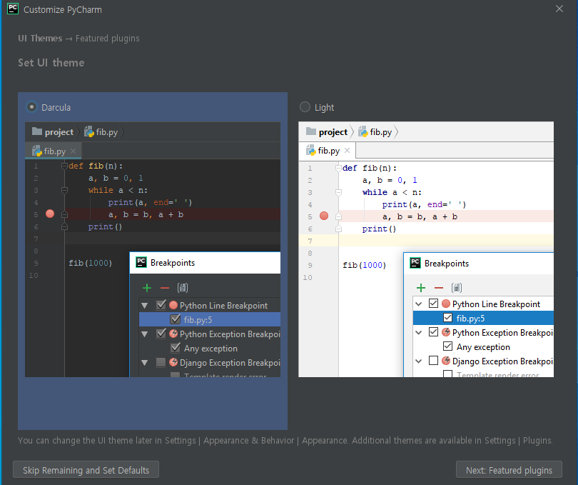Screen dimensions: 578x485
Task: Select Any exception row in Darcula preview
Action: click(209, 348)
